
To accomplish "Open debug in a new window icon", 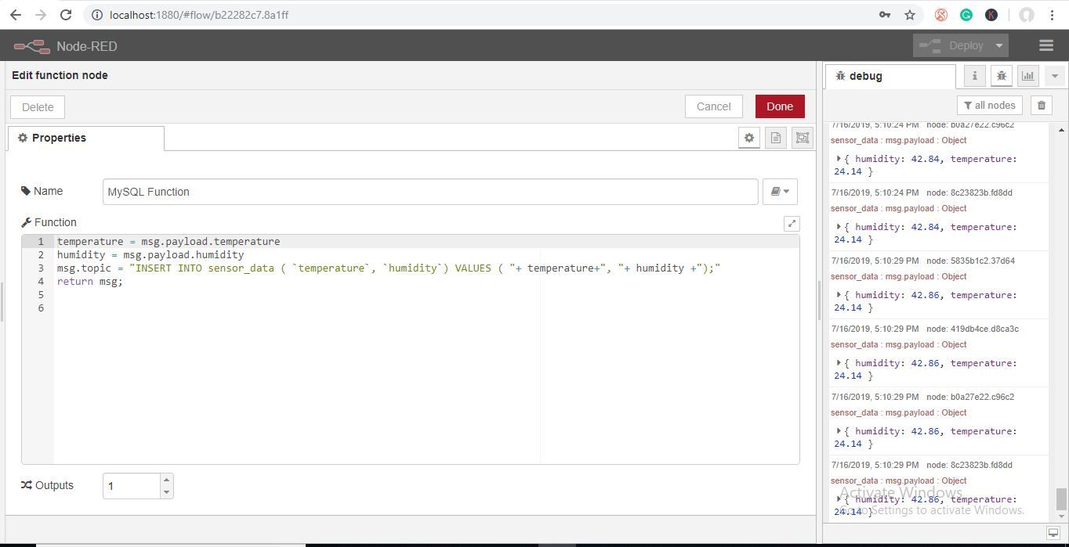I will coord(1054,533).
